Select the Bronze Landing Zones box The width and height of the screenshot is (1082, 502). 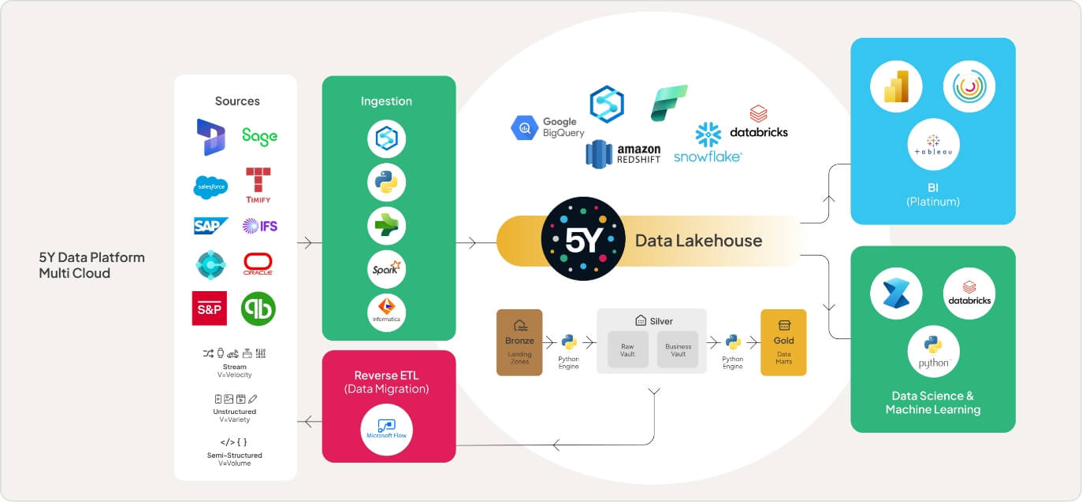click(x=519, y=342)
